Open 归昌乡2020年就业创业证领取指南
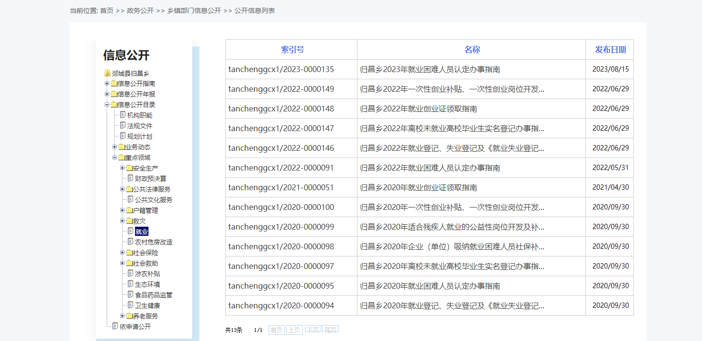Viewport: 702px width, 341px height. (x=419, y=187)
